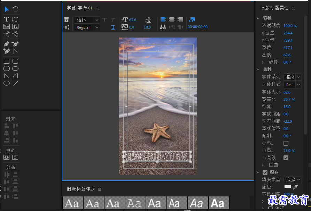The width and height of the screenshot is (311, 211).
Task: Align text right
Action: [180, 19]
